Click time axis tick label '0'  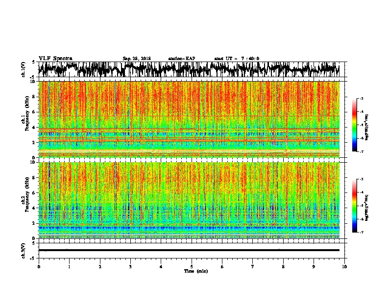39,267
